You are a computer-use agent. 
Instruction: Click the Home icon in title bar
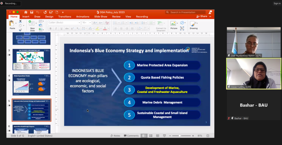click(x=26, y=12)
